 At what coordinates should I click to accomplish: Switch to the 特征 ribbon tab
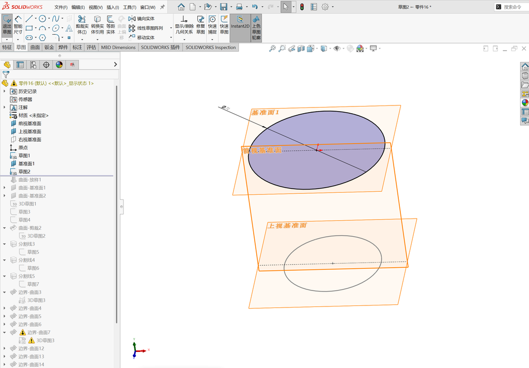click(x=7, y=47)
